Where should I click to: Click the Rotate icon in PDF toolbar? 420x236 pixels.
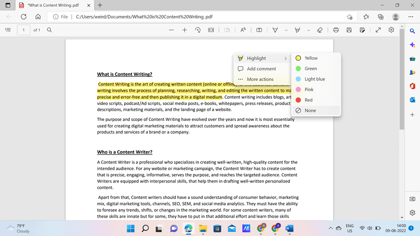coord(198,30)
